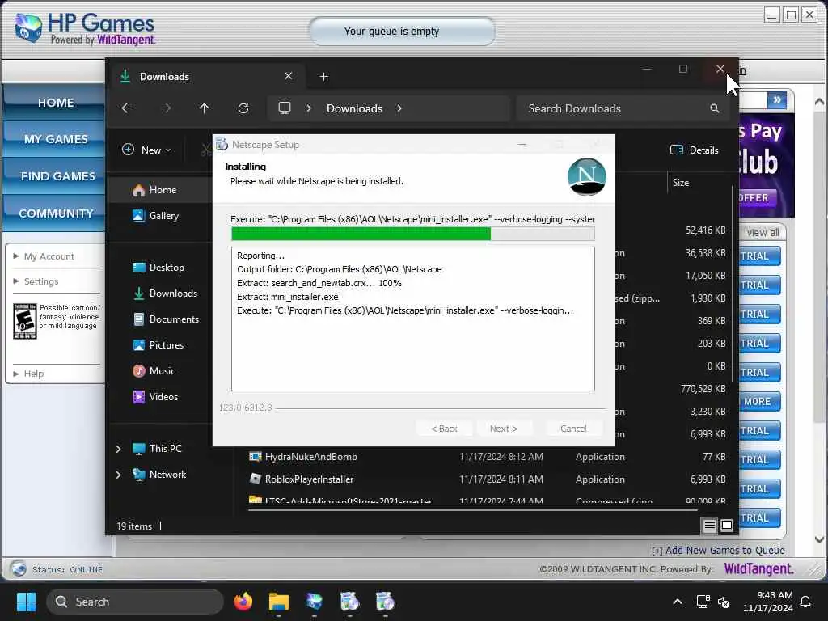Screen dimensions: 828x621
Task: Expand My Account in HP Games
Action: [44, 256]
